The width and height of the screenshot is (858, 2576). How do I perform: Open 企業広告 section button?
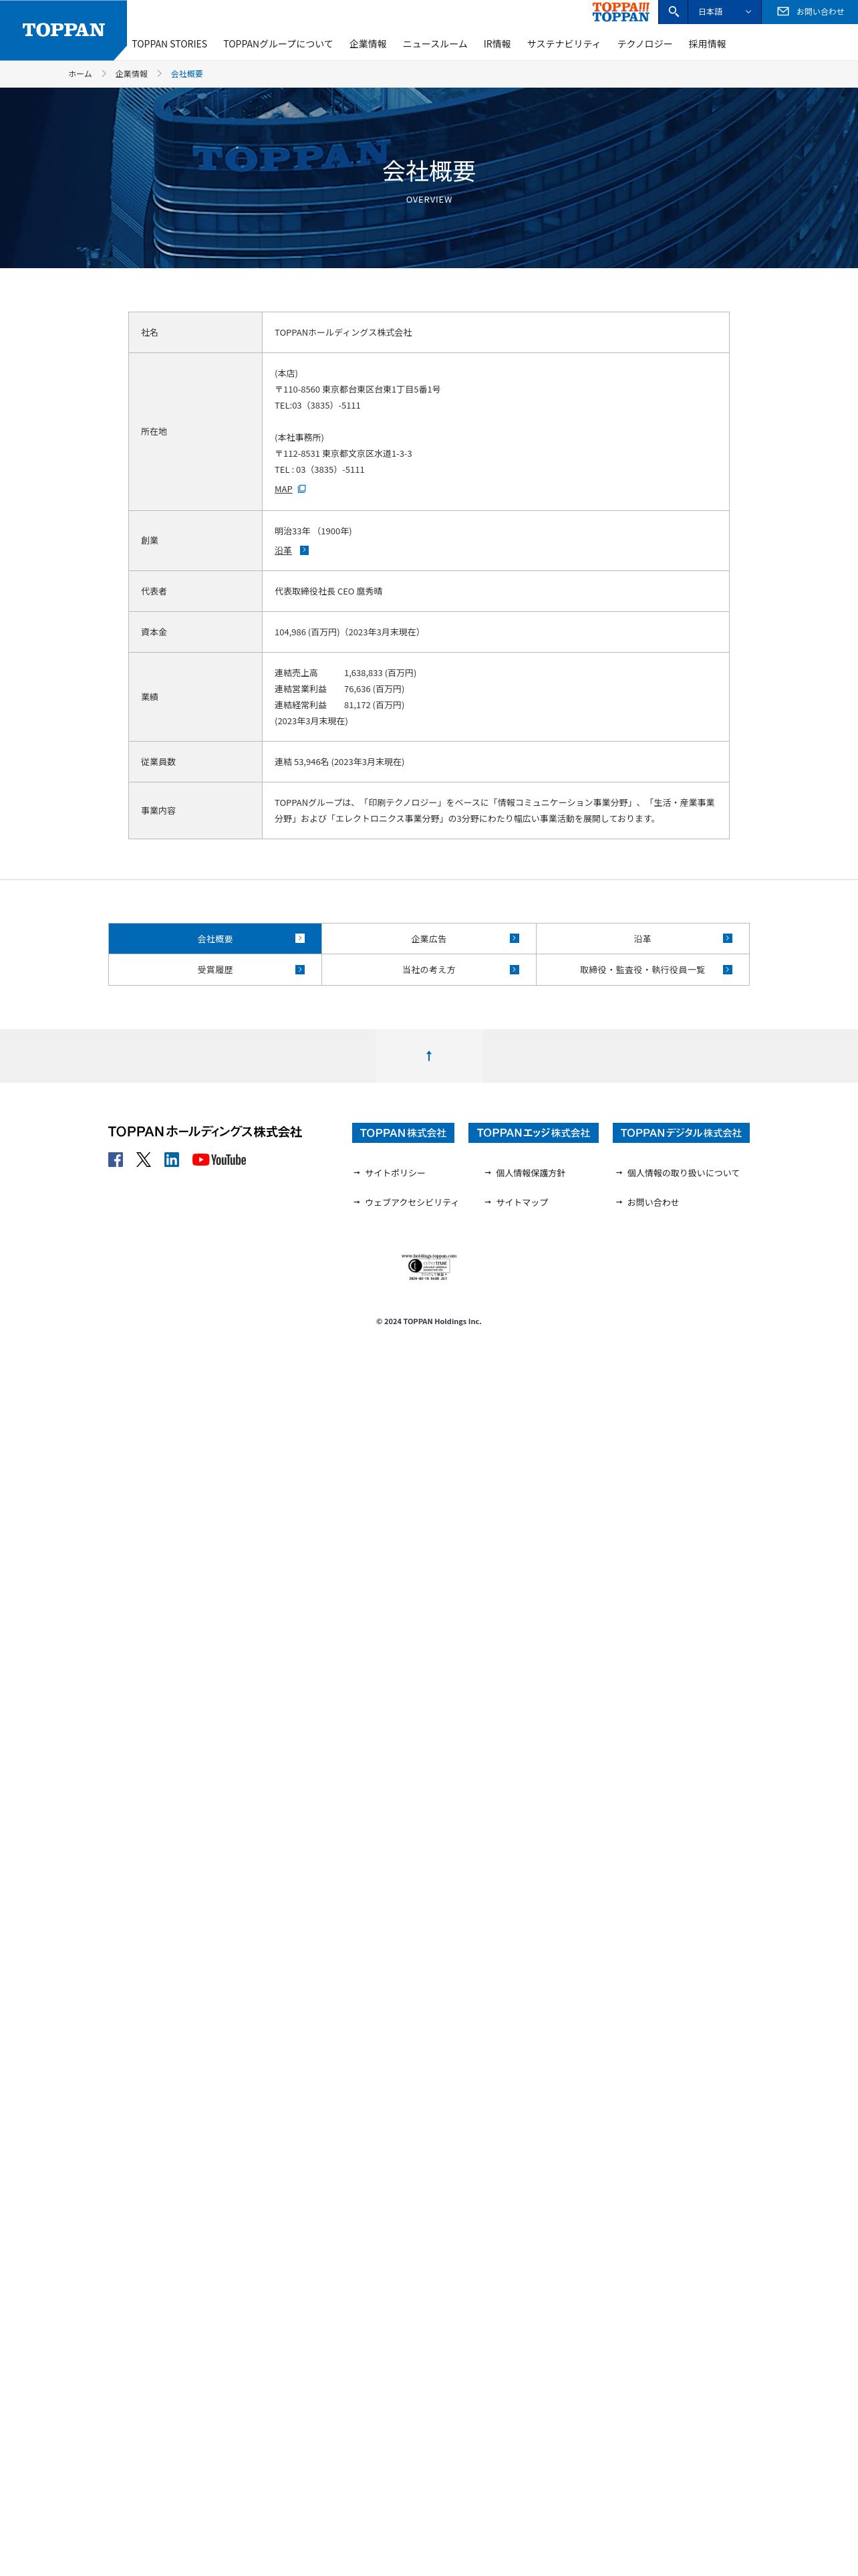coord(428,938)
